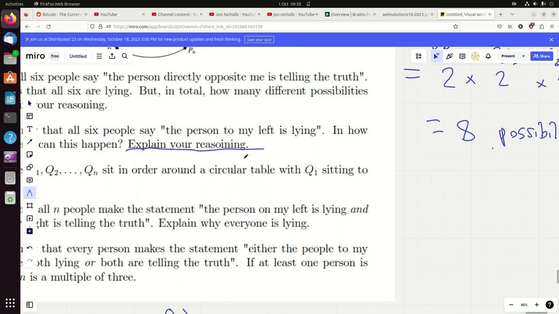Screen dimensions: 559x314
Task: Open the frames panel at bottom left
Action: point(30,305)
